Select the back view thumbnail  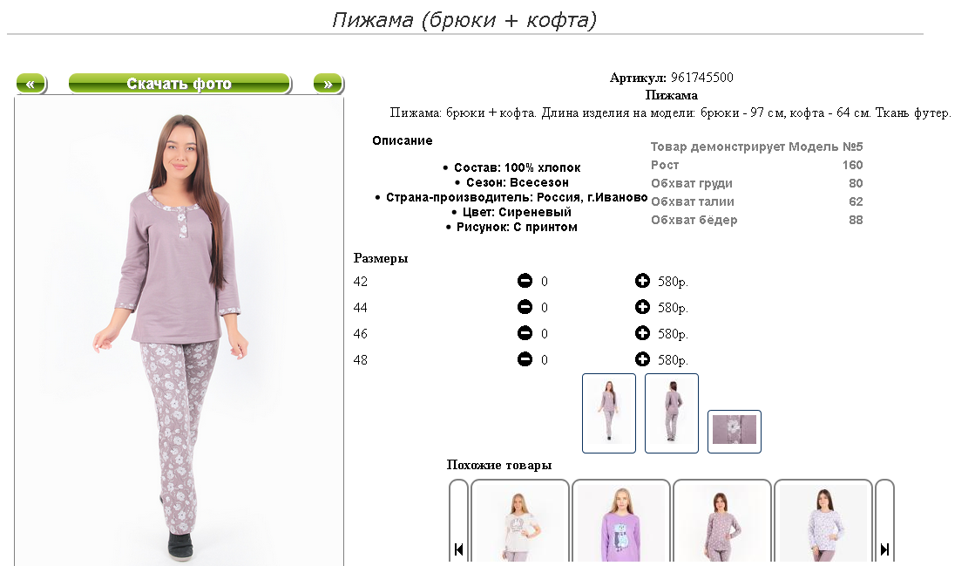[x=672, y=413]
